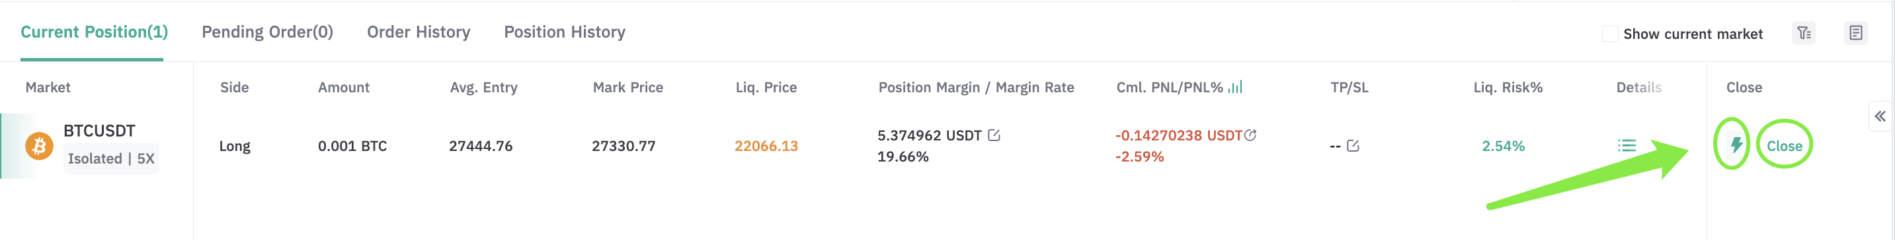The image size is (1895, 240).
Task: Switch to Pending Order(0) tab
Action: pos(267,32)
